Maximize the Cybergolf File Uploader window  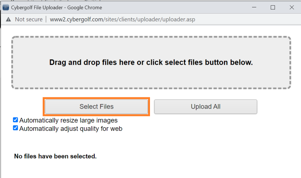273,7
